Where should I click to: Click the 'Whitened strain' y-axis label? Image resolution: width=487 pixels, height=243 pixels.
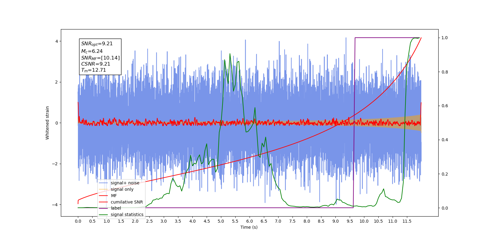(47, 123)
